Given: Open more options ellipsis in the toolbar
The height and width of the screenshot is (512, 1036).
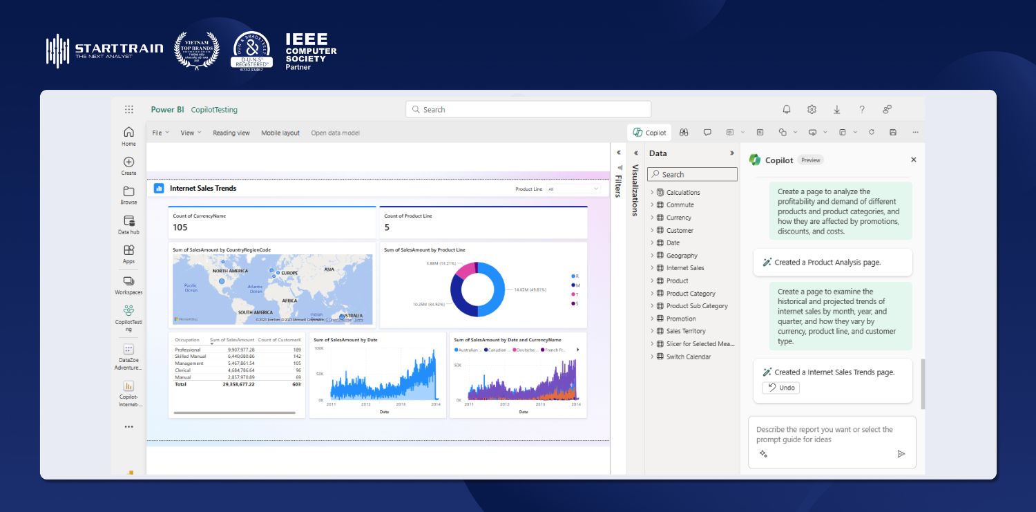Looking at the screenshot, I should [x=916, y=132].
